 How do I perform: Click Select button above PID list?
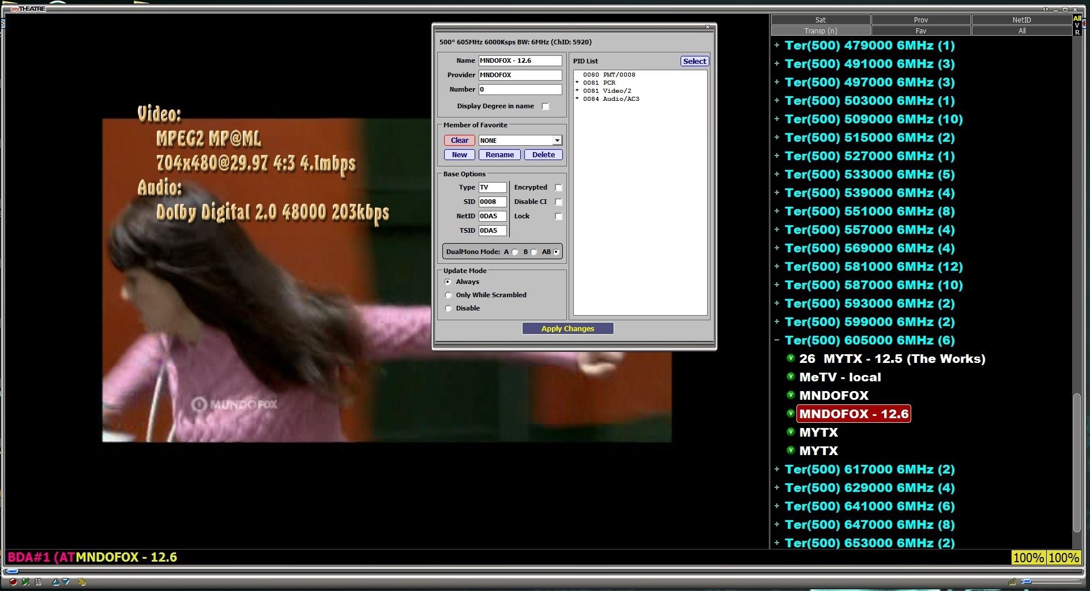[694, 61]
